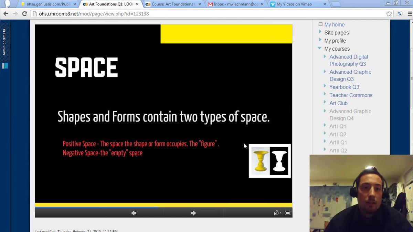Enter fullscreen mode on the presentation
The image size is (413, 232).
[288, 213]
